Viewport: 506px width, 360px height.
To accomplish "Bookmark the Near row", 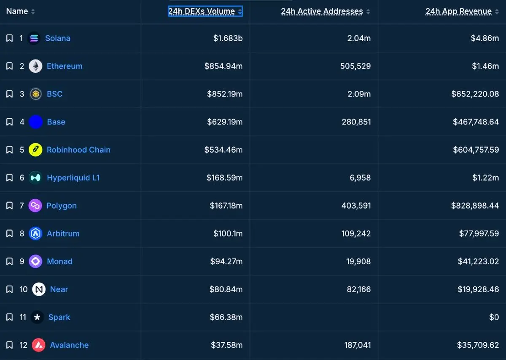I will click(9, 289).
